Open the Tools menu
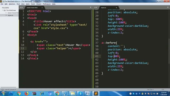This screenshot has width=170, height=96. tap(33, 4)
